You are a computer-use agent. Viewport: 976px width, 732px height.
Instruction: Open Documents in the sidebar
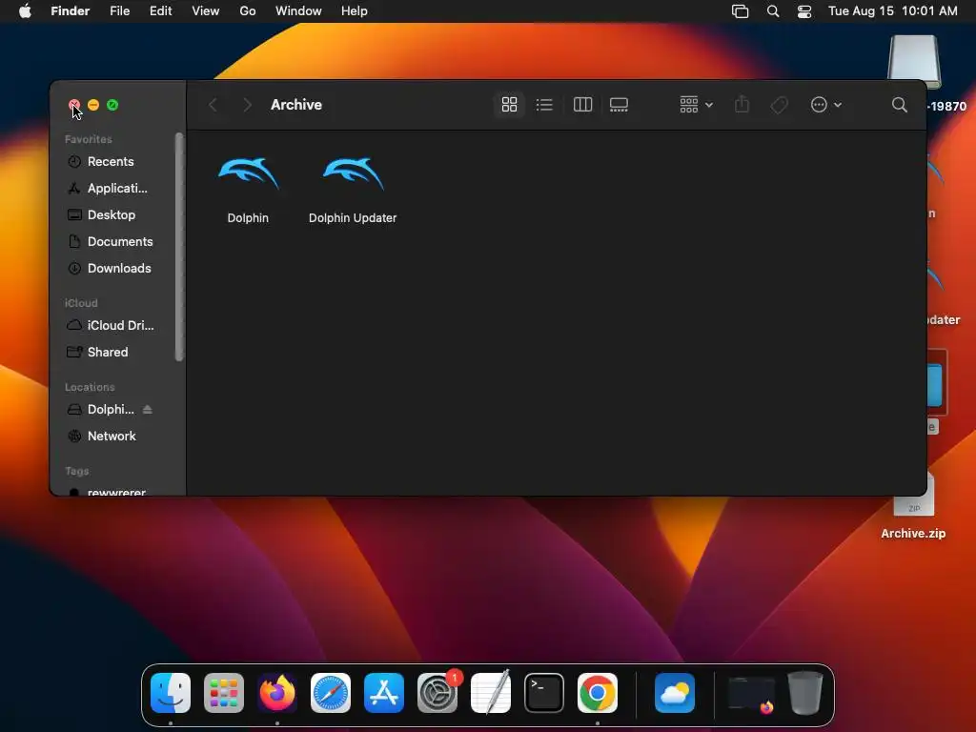(x=119, y=241)
